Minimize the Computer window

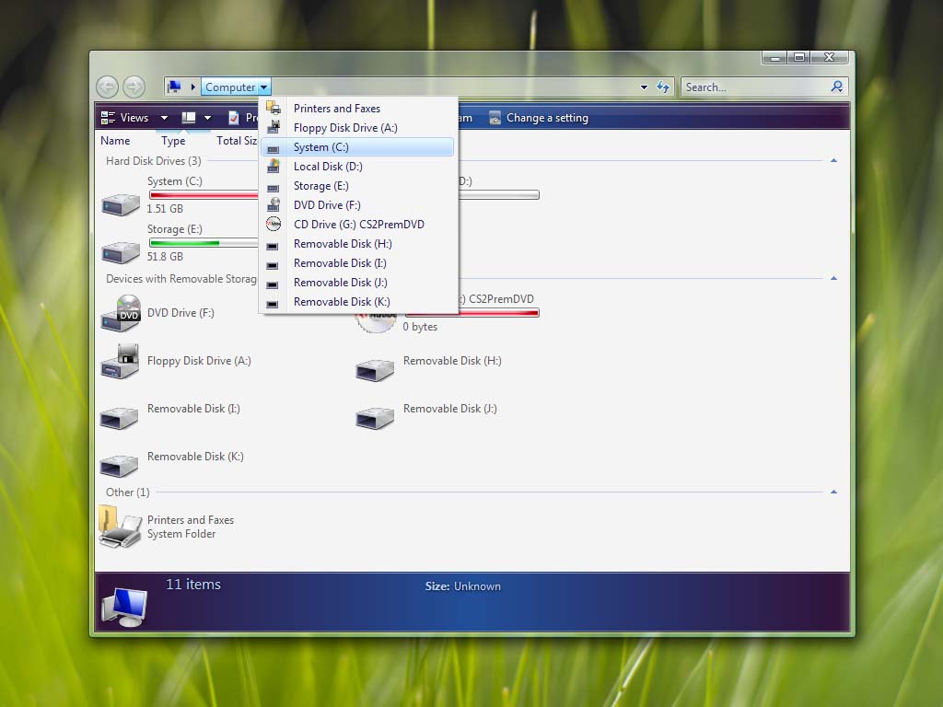(774, 58)
